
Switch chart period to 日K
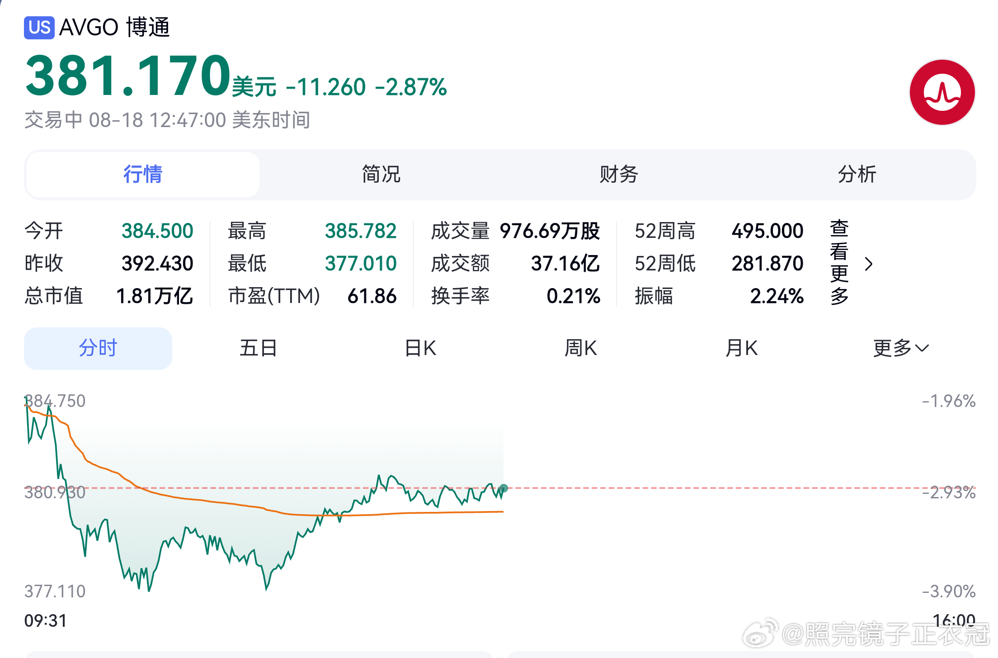tap(420, 348)
